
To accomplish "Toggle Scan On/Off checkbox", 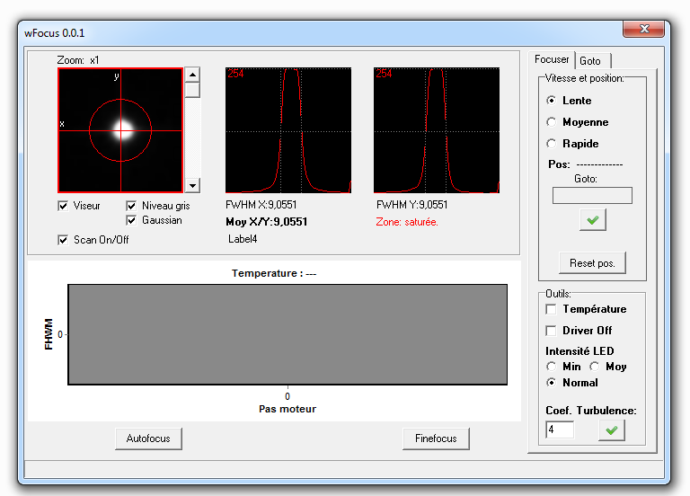I will click(x=63, y=240).
